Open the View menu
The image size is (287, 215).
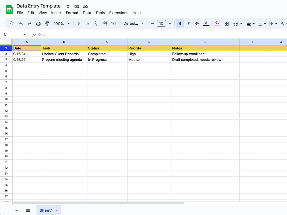click(x=43, y=13)
